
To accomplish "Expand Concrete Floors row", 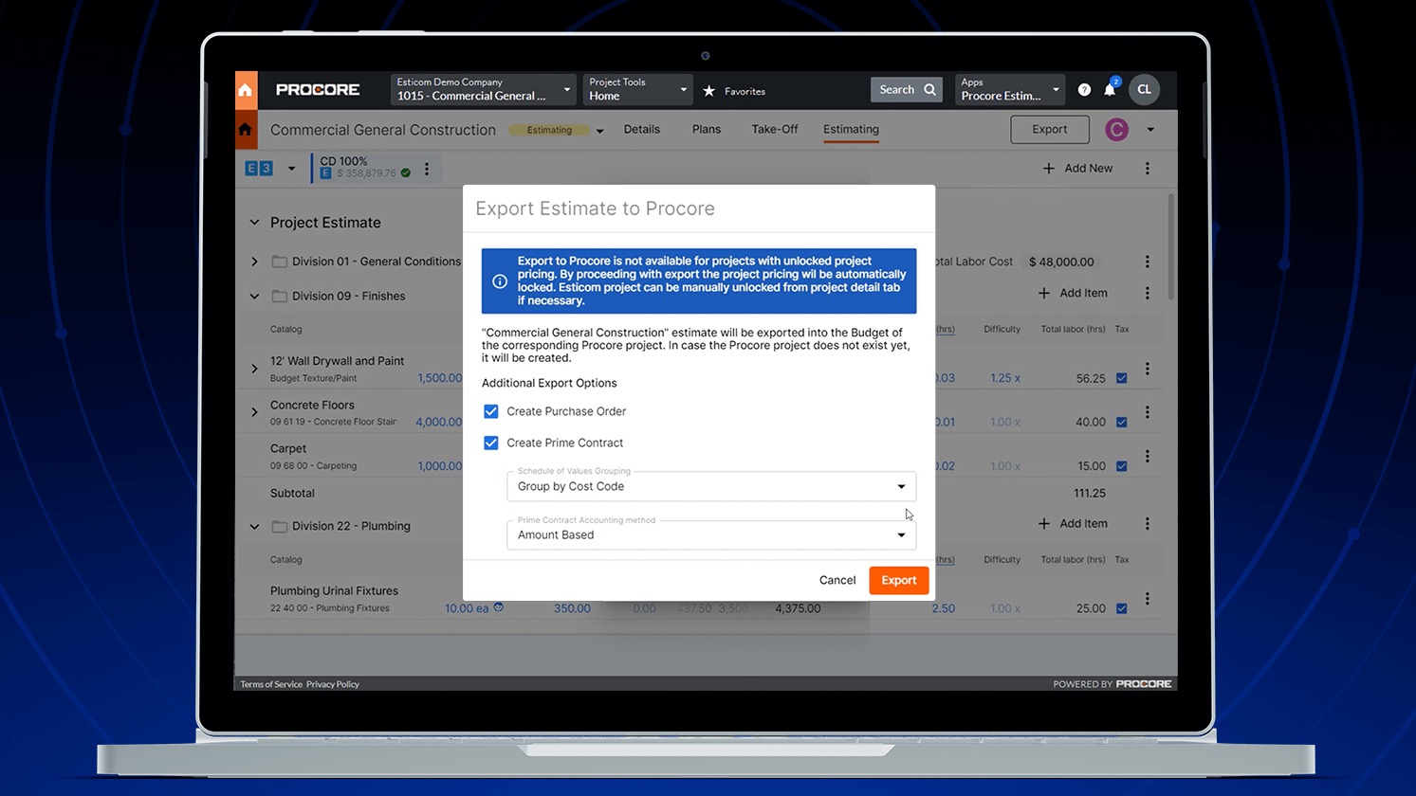I will coord(254,412).
